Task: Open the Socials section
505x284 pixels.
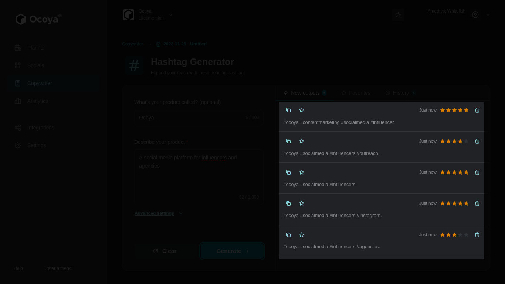Action: 54,65
